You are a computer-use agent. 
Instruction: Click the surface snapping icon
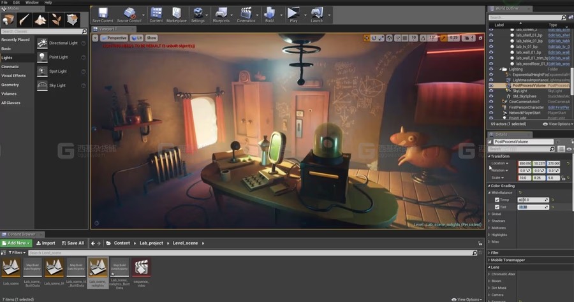(397, 38)
